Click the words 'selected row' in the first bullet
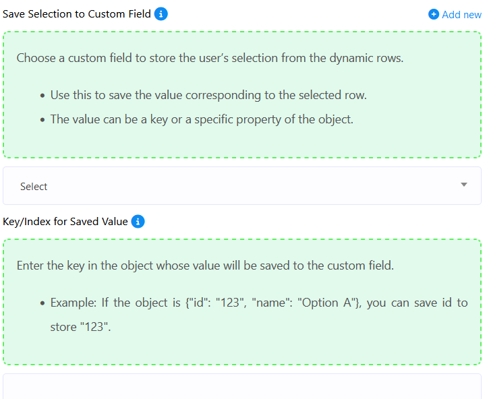The image size is (489, 399). (x=333, y=95)
